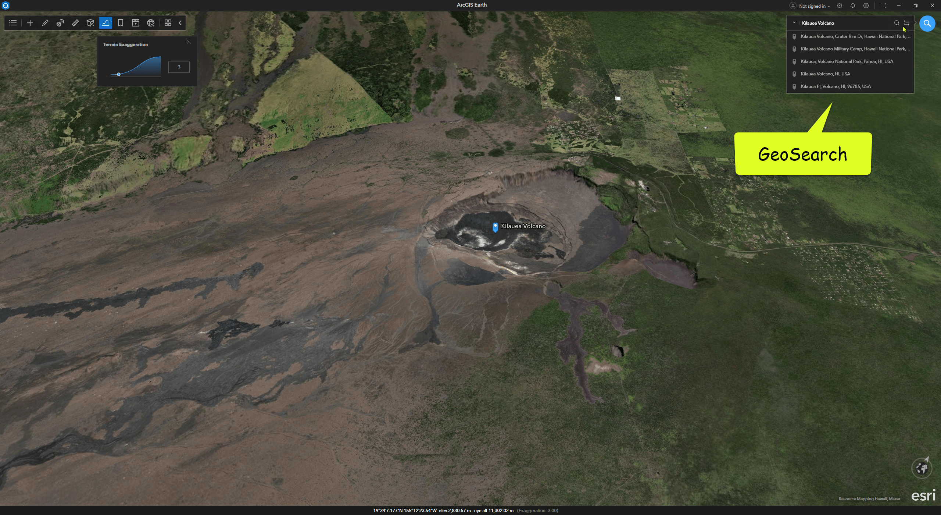
Task: Click the exaggeration value input box
Action: [179, 67]
